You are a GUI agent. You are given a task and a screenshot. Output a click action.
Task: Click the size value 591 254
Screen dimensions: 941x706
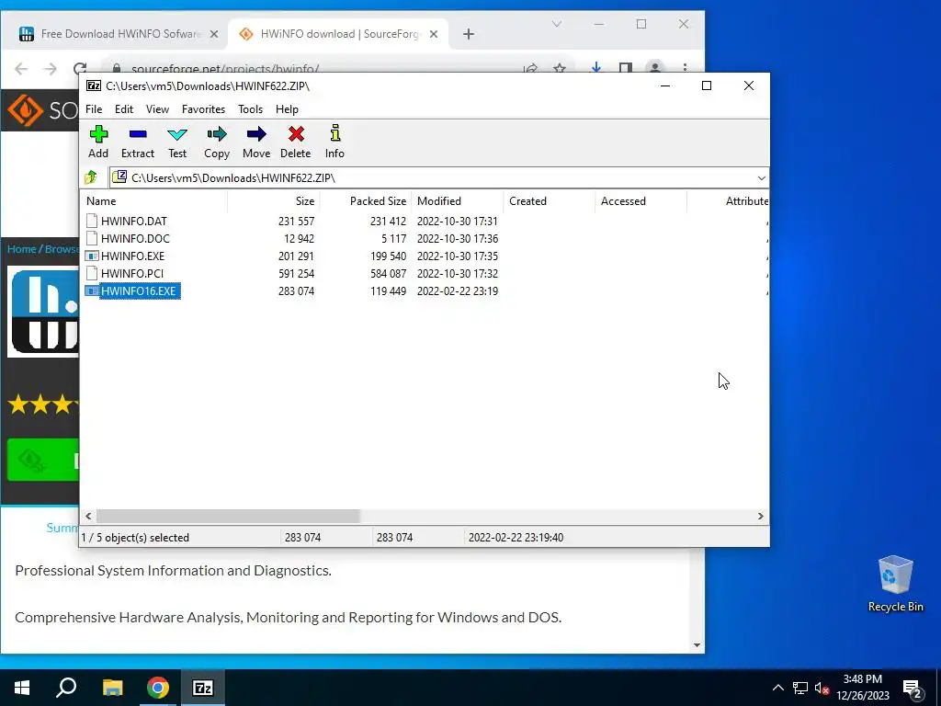click(x=297, y=273)
